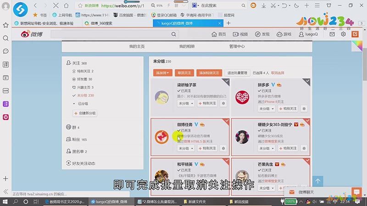Go to browser home page icon
The image size is (367, 206).
tap(66, 5)
